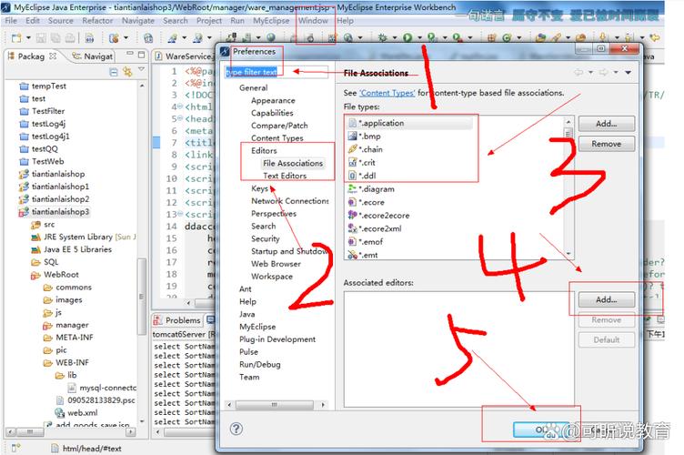Click the Print icon in the toolbar

[x=70, y=38]
